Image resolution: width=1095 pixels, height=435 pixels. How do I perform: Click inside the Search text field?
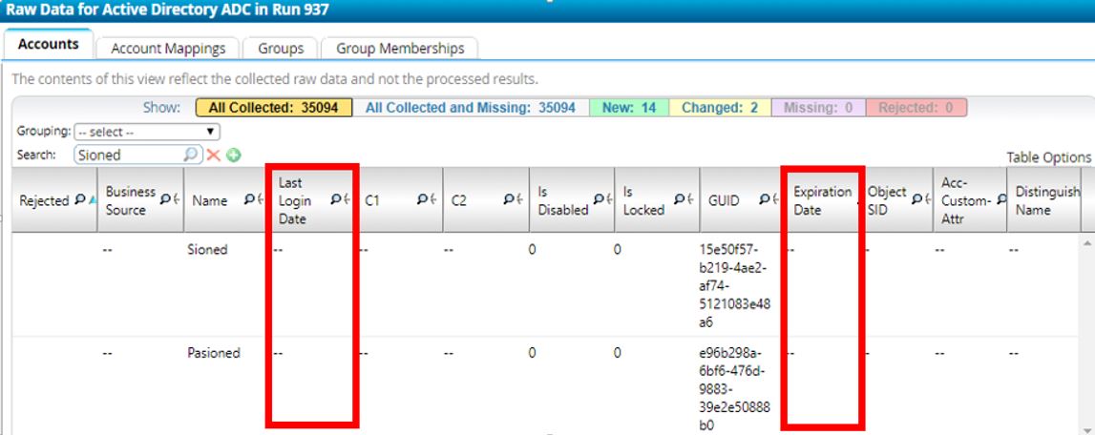point(127,155)
